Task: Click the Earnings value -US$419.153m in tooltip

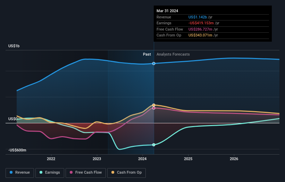Action: (201, 23)
